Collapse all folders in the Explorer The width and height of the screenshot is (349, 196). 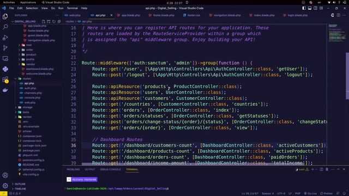point(59,22)
